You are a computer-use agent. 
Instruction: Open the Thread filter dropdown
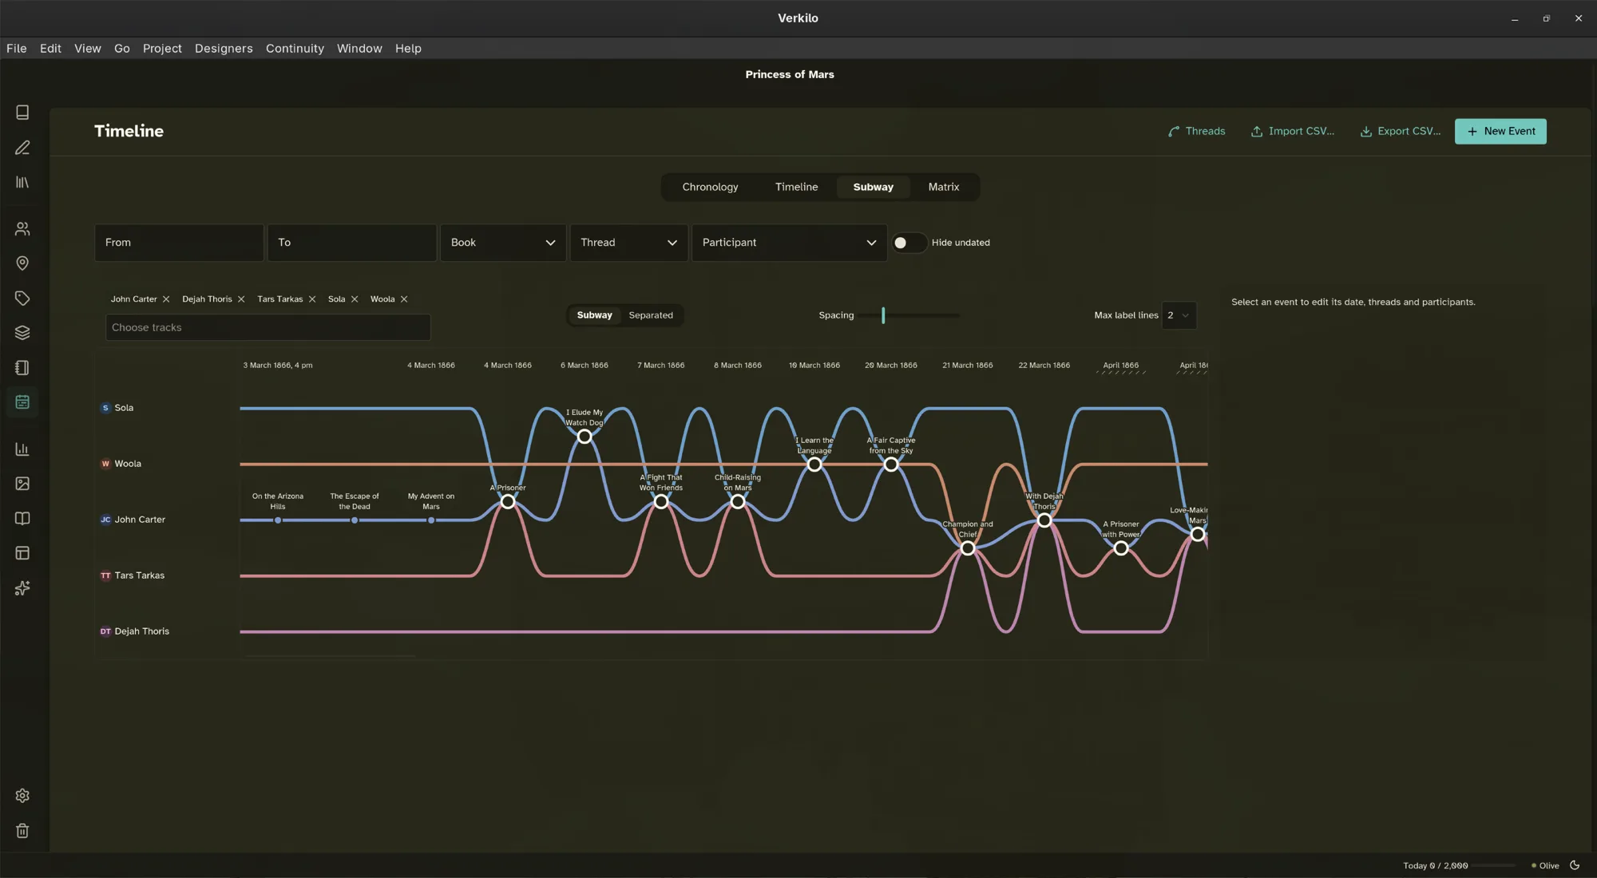628,243
